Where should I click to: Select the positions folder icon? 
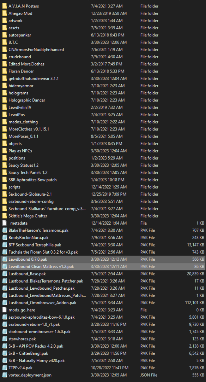tap(4, 158)
